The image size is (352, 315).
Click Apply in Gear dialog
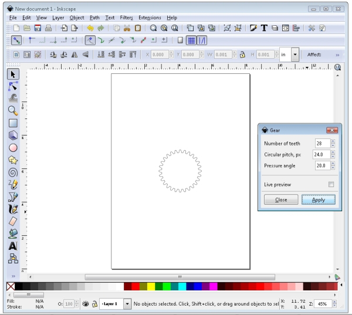(x=319, y=199)
